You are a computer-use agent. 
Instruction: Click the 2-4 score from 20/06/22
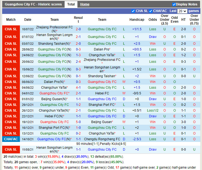[x=78, y=62]
